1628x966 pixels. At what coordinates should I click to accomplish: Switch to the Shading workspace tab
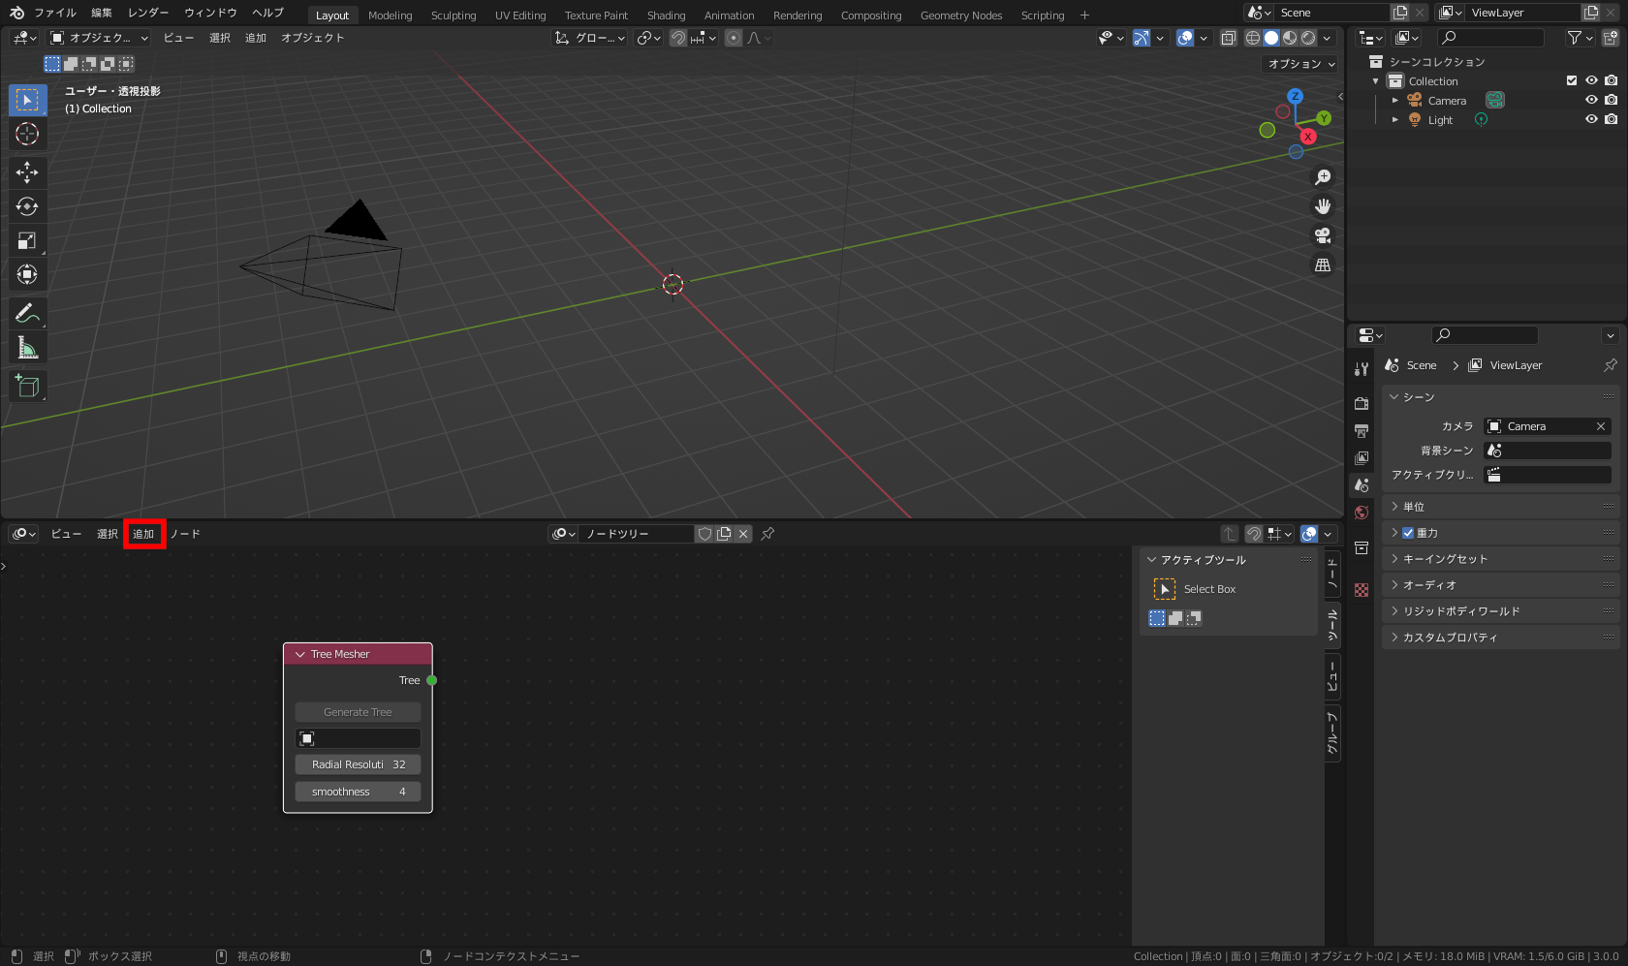click(666, 15)
